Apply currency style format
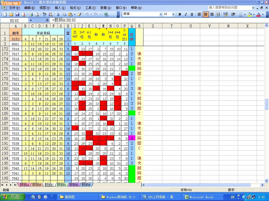The height and width of the screenshot is (201, 269). 225,14
